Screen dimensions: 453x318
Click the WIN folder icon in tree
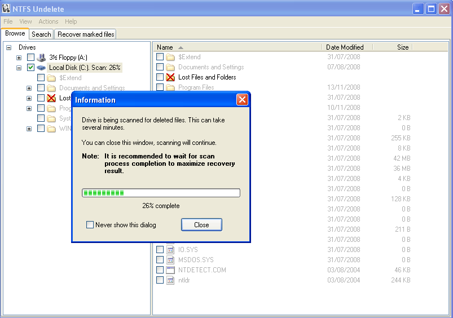pos(51,129)
